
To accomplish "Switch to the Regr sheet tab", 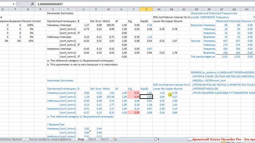I will (81, 139).
